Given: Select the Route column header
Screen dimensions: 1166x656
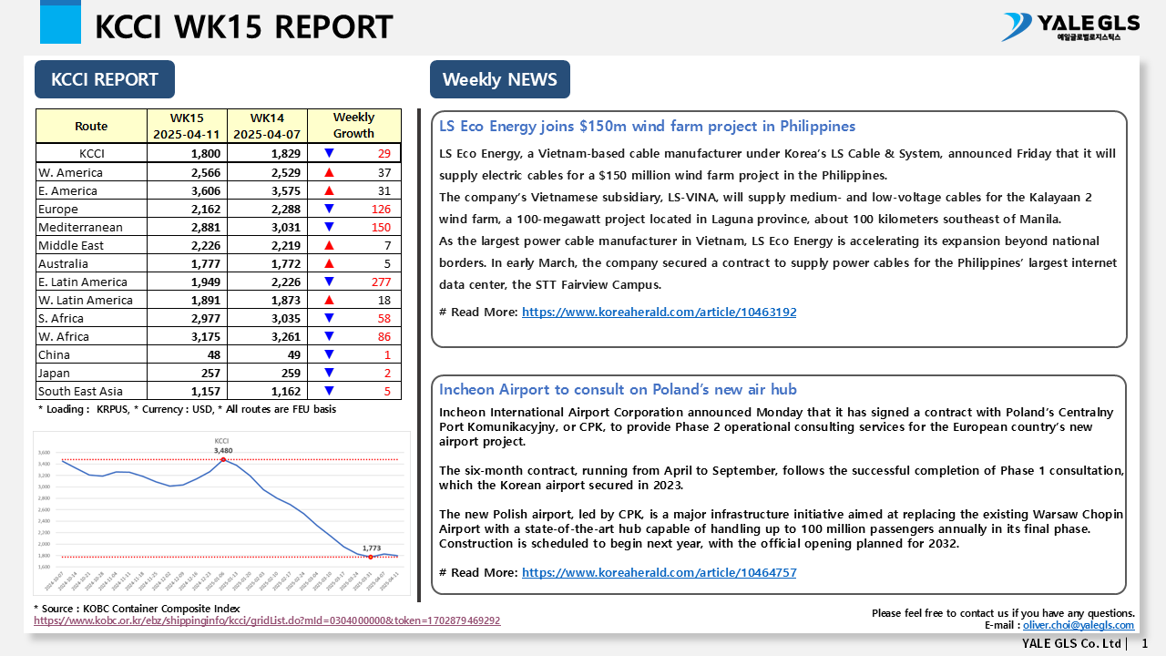Looking at the screenshot, I should (91, 126).
